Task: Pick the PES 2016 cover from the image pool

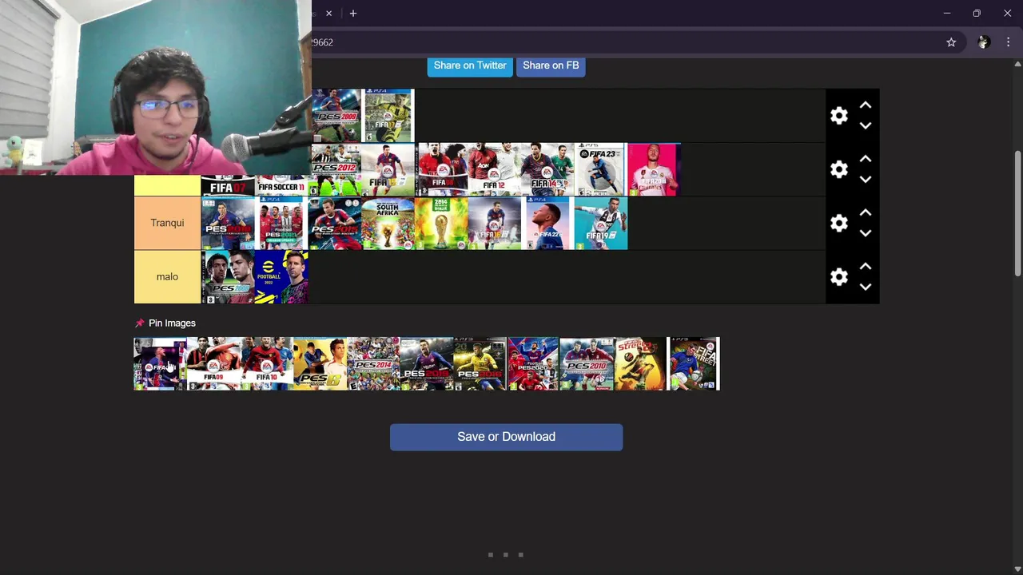Action: tap(480, 364)
